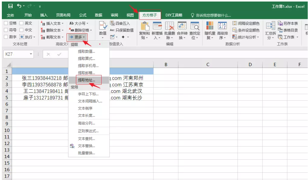
Task: Click the Save icon in title bar
Action: coord(10,6)
